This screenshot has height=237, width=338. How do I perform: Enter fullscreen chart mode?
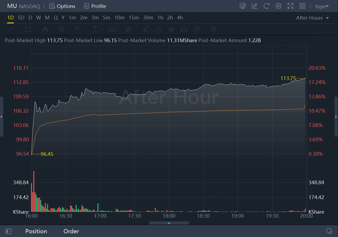tap(290, 6)
